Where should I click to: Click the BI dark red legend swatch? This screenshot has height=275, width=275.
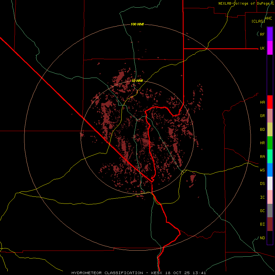point(270,224)
